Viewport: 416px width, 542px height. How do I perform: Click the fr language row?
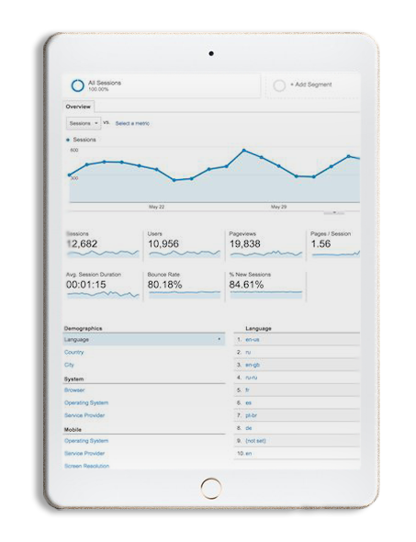297,390
